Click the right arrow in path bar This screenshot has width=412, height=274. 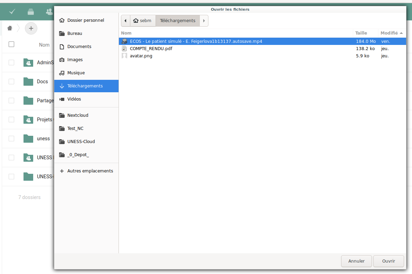click(204, 21)
